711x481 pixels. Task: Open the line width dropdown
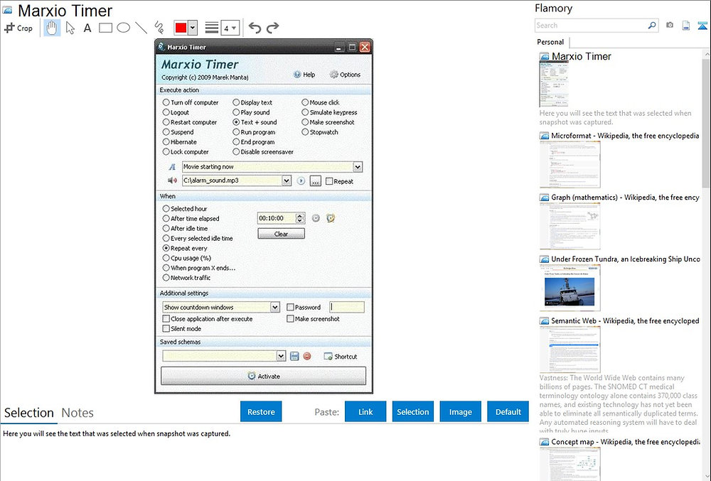229,27
